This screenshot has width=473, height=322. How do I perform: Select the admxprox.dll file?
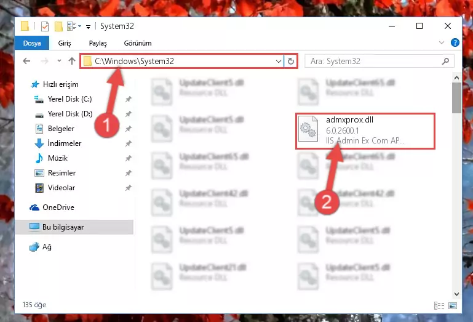point(365,131)
